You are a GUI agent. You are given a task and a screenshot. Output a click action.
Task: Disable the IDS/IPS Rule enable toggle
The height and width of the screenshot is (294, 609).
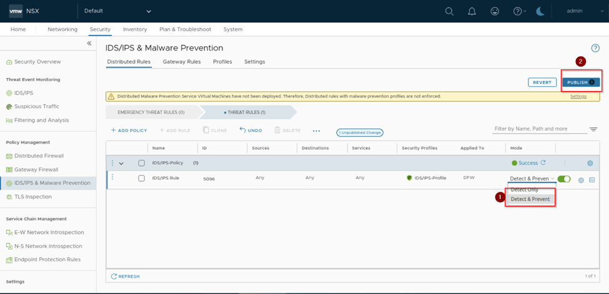[564, 179]
